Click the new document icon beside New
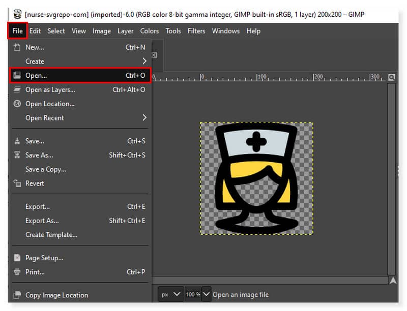The image size is (407, 311). (x=17, y=47)
